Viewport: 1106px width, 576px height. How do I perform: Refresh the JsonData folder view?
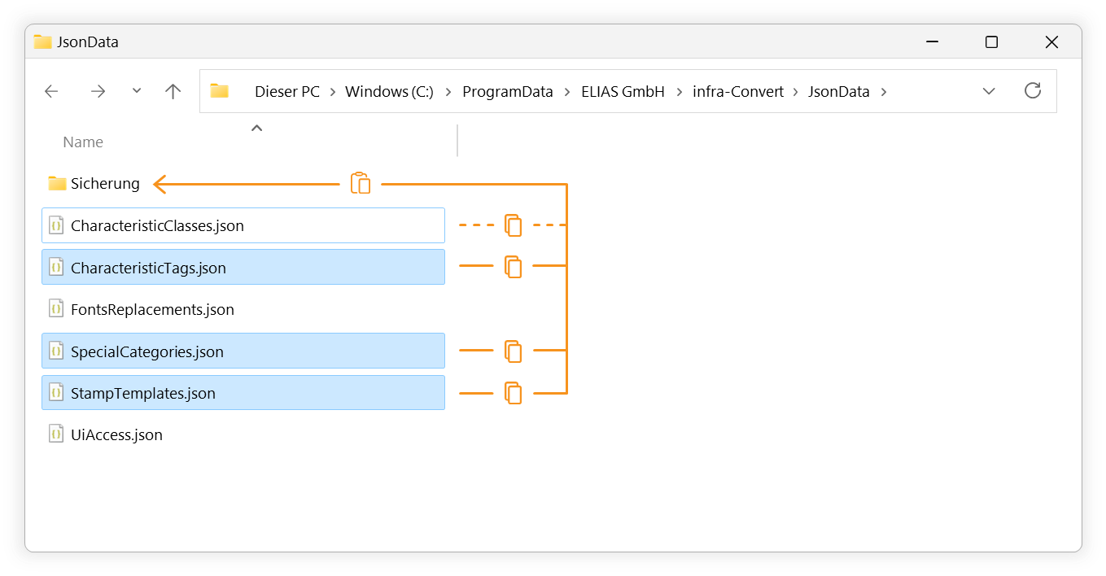tap(1033, 90)
